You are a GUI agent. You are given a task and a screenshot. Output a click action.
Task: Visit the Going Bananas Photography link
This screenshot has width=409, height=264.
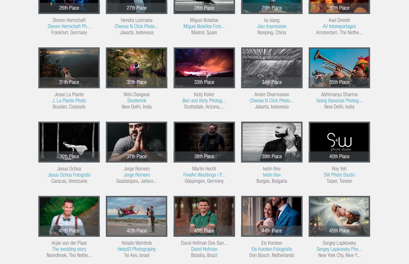tap(339, 101)
